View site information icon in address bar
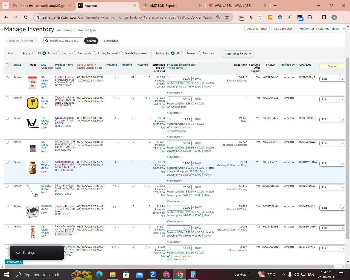This screenshot has width=350, height=280. (37, 17)
